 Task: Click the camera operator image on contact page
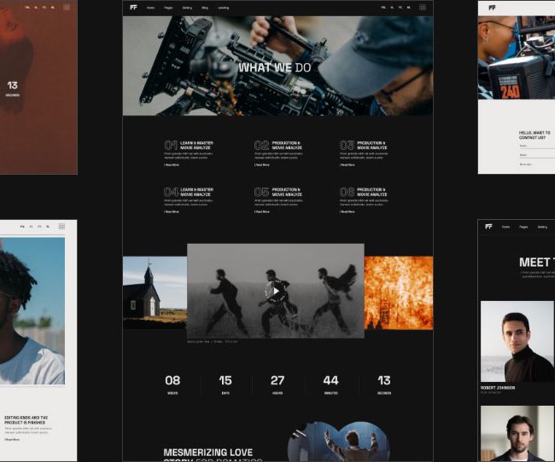517,57
